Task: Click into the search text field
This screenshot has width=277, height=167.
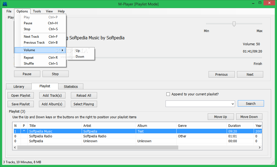Action: pyautogui.click(x=198, y=104)
